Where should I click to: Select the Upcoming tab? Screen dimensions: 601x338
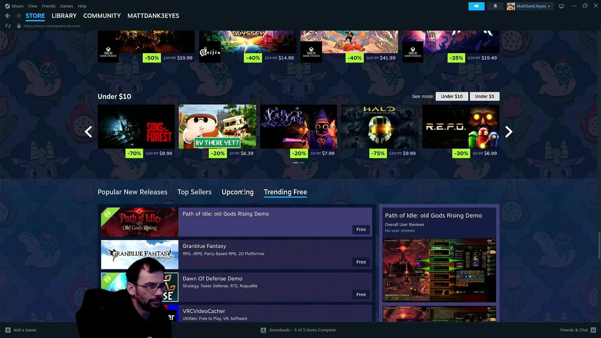coord(238,192)
